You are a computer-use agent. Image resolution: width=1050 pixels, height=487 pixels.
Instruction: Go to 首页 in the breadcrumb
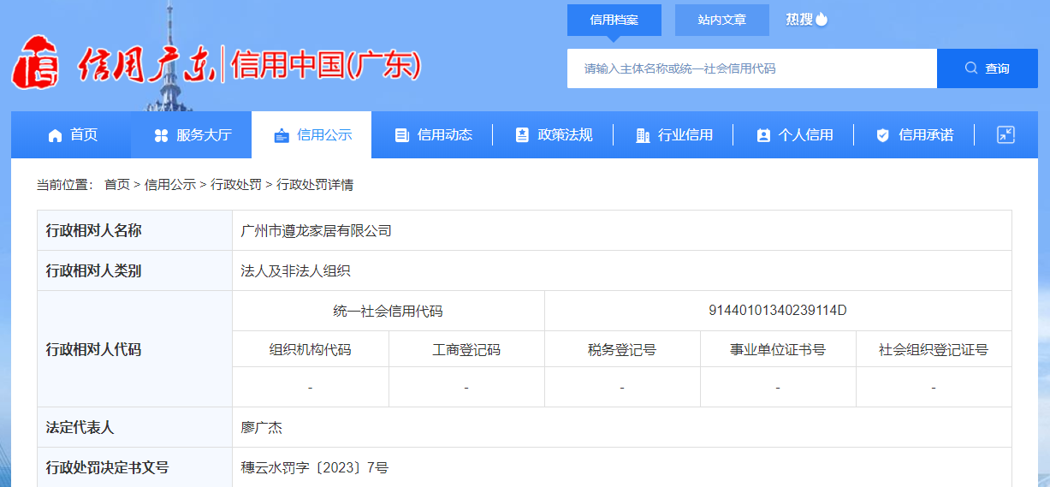[116, 184]
